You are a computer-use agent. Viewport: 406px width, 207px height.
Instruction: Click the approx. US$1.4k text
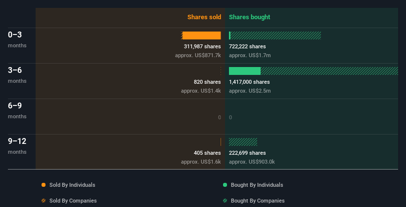[x=201, y=91]
